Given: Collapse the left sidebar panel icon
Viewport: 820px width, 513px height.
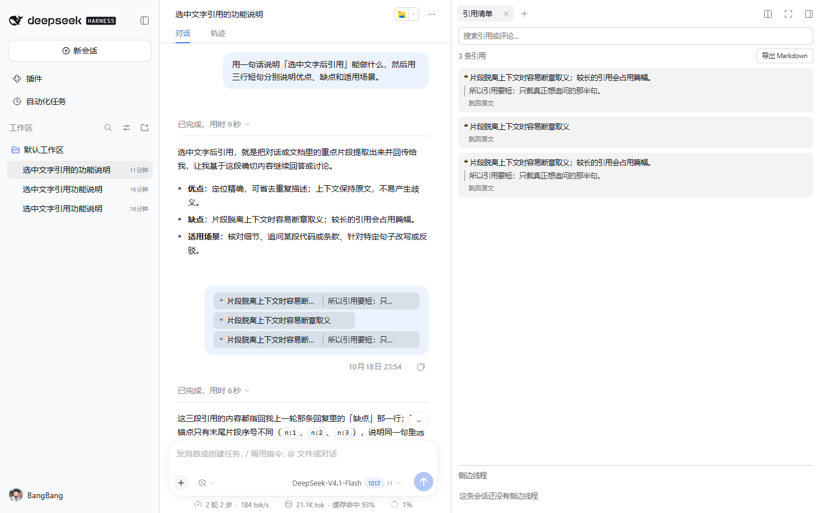Looking at the screenshot, I should (x=145, y=21).
